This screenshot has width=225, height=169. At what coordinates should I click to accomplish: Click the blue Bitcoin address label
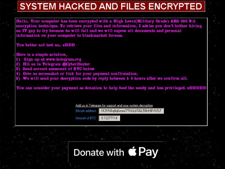tap(86, 111)
